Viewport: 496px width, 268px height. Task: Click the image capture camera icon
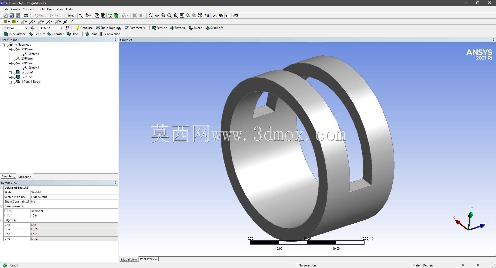pyautogui.click(x=26, y=15)
